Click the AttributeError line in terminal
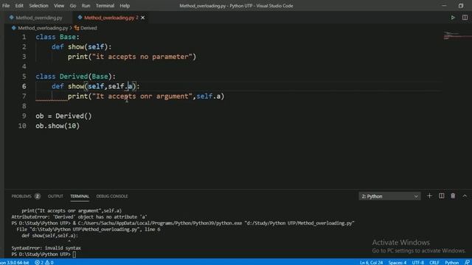472x265 pixels. click(x=79, y=217)
